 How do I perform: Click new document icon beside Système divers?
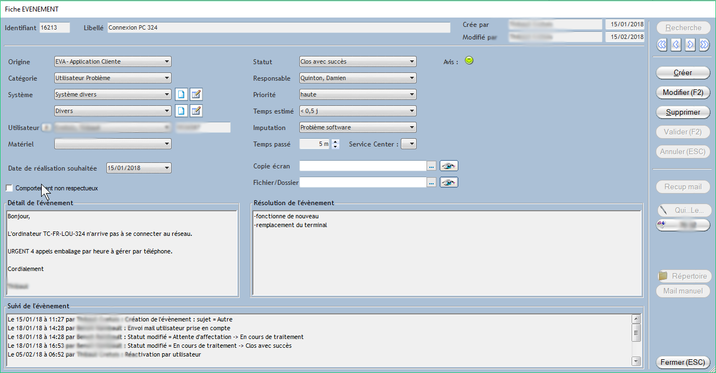181,94
